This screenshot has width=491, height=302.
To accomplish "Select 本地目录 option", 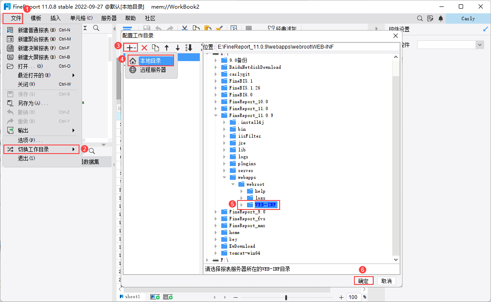I will point(151,61).
